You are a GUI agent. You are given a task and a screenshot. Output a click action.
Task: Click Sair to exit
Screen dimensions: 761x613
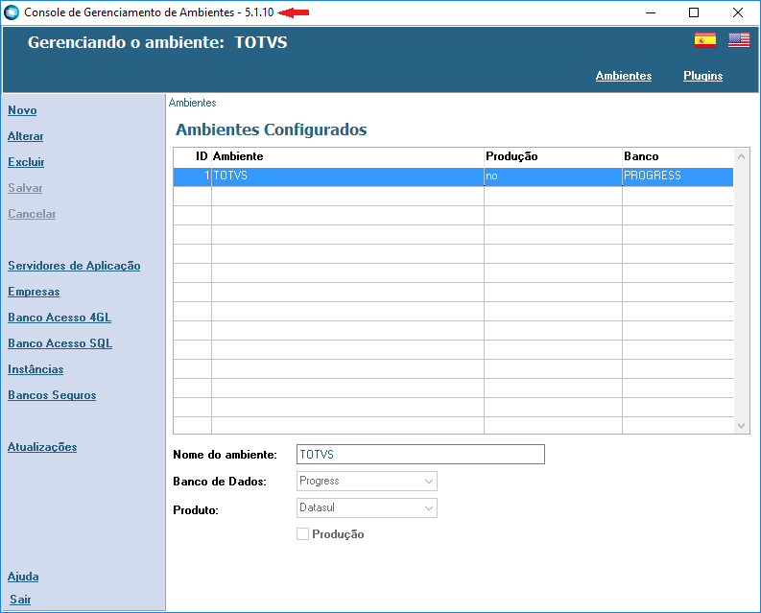20,600
